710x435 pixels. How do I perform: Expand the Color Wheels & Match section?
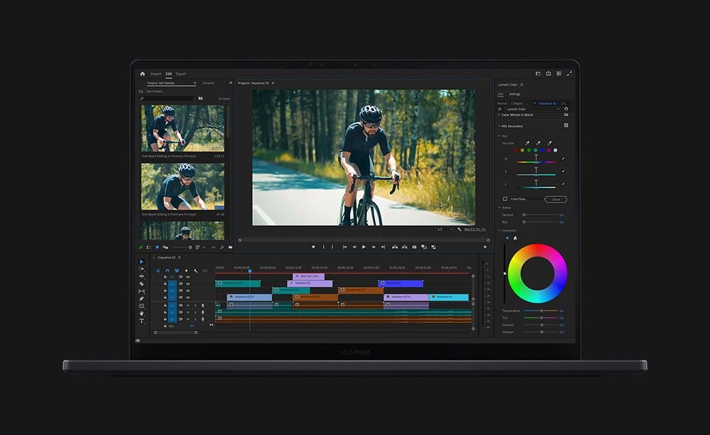coord(499,115)
